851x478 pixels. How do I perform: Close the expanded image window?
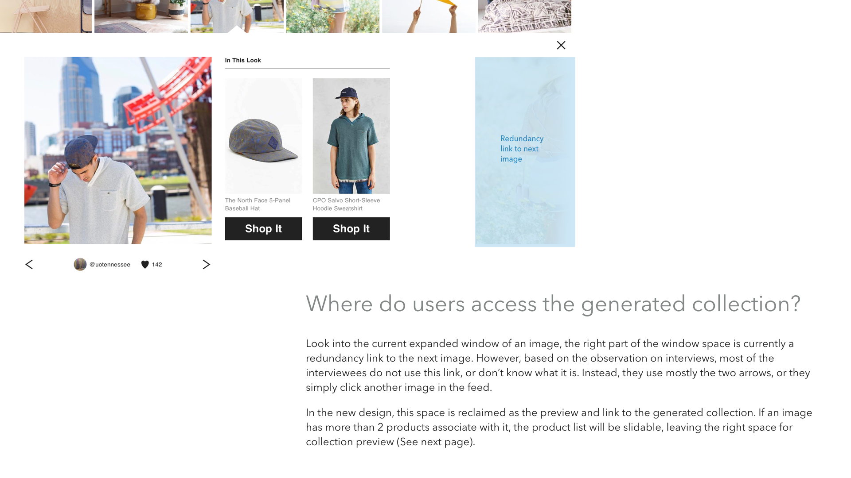tap(561, 45)
